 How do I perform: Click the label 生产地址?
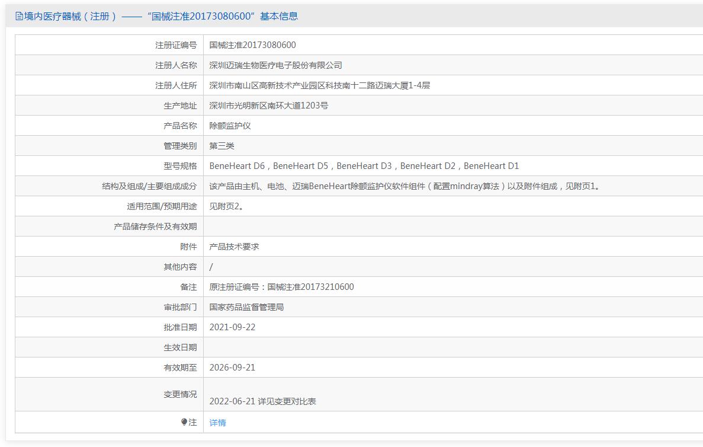click(x=180, y=106)
